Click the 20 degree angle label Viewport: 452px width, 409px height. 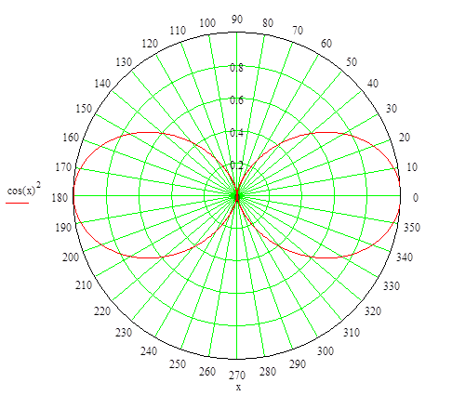click(x=405, y=138)
